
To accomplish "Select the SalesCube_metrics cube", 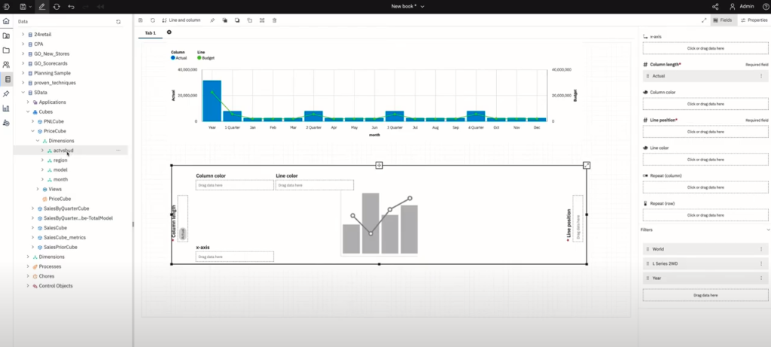I will pyautogui.click(x=64, y=237).
